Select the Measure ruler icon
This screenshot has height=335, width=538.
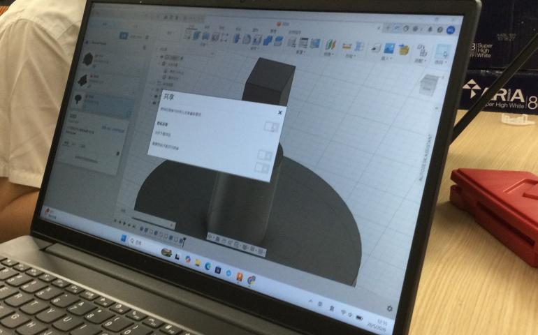[x=347, y=46]
